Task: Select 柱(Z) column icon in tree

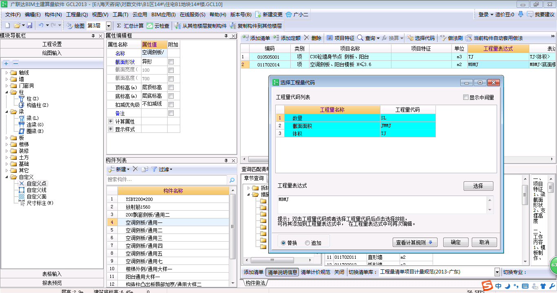Action: [22, 99]
